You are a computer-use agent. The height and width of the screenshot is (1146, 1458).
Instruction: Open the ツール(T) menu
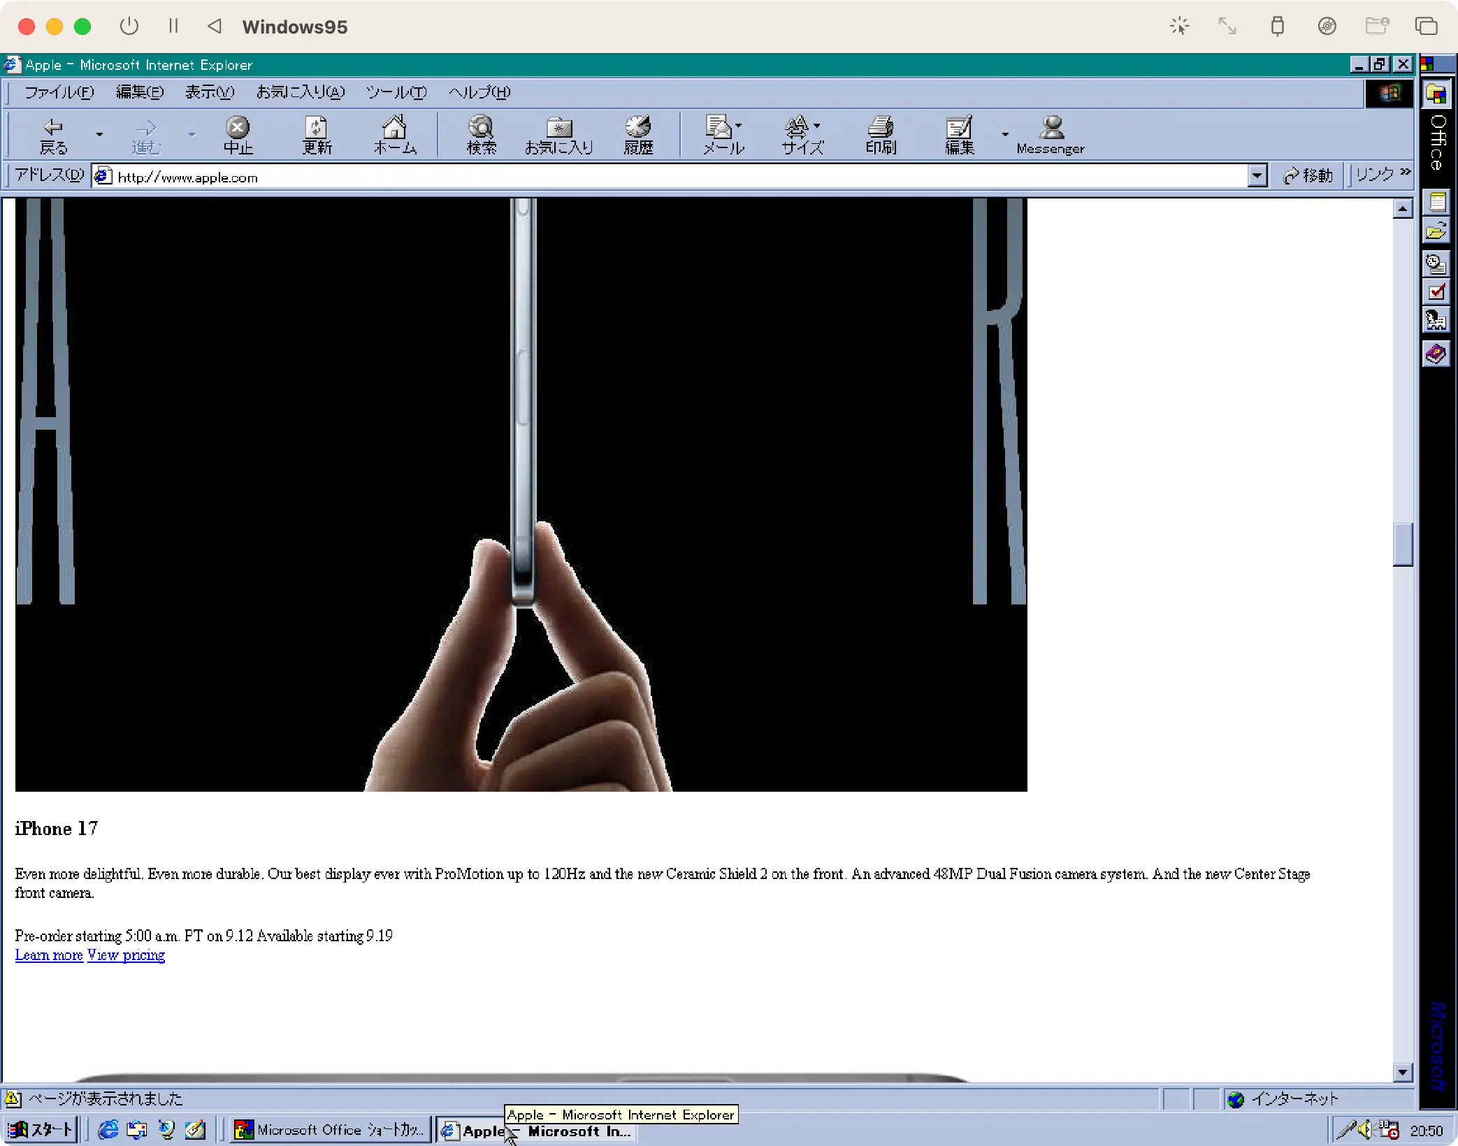396,92
